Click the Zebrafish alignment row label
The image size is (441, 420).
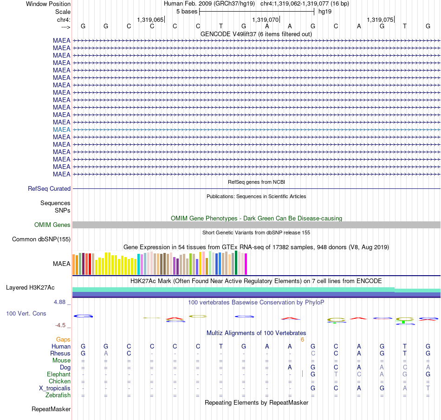click(x=58, y=395)
